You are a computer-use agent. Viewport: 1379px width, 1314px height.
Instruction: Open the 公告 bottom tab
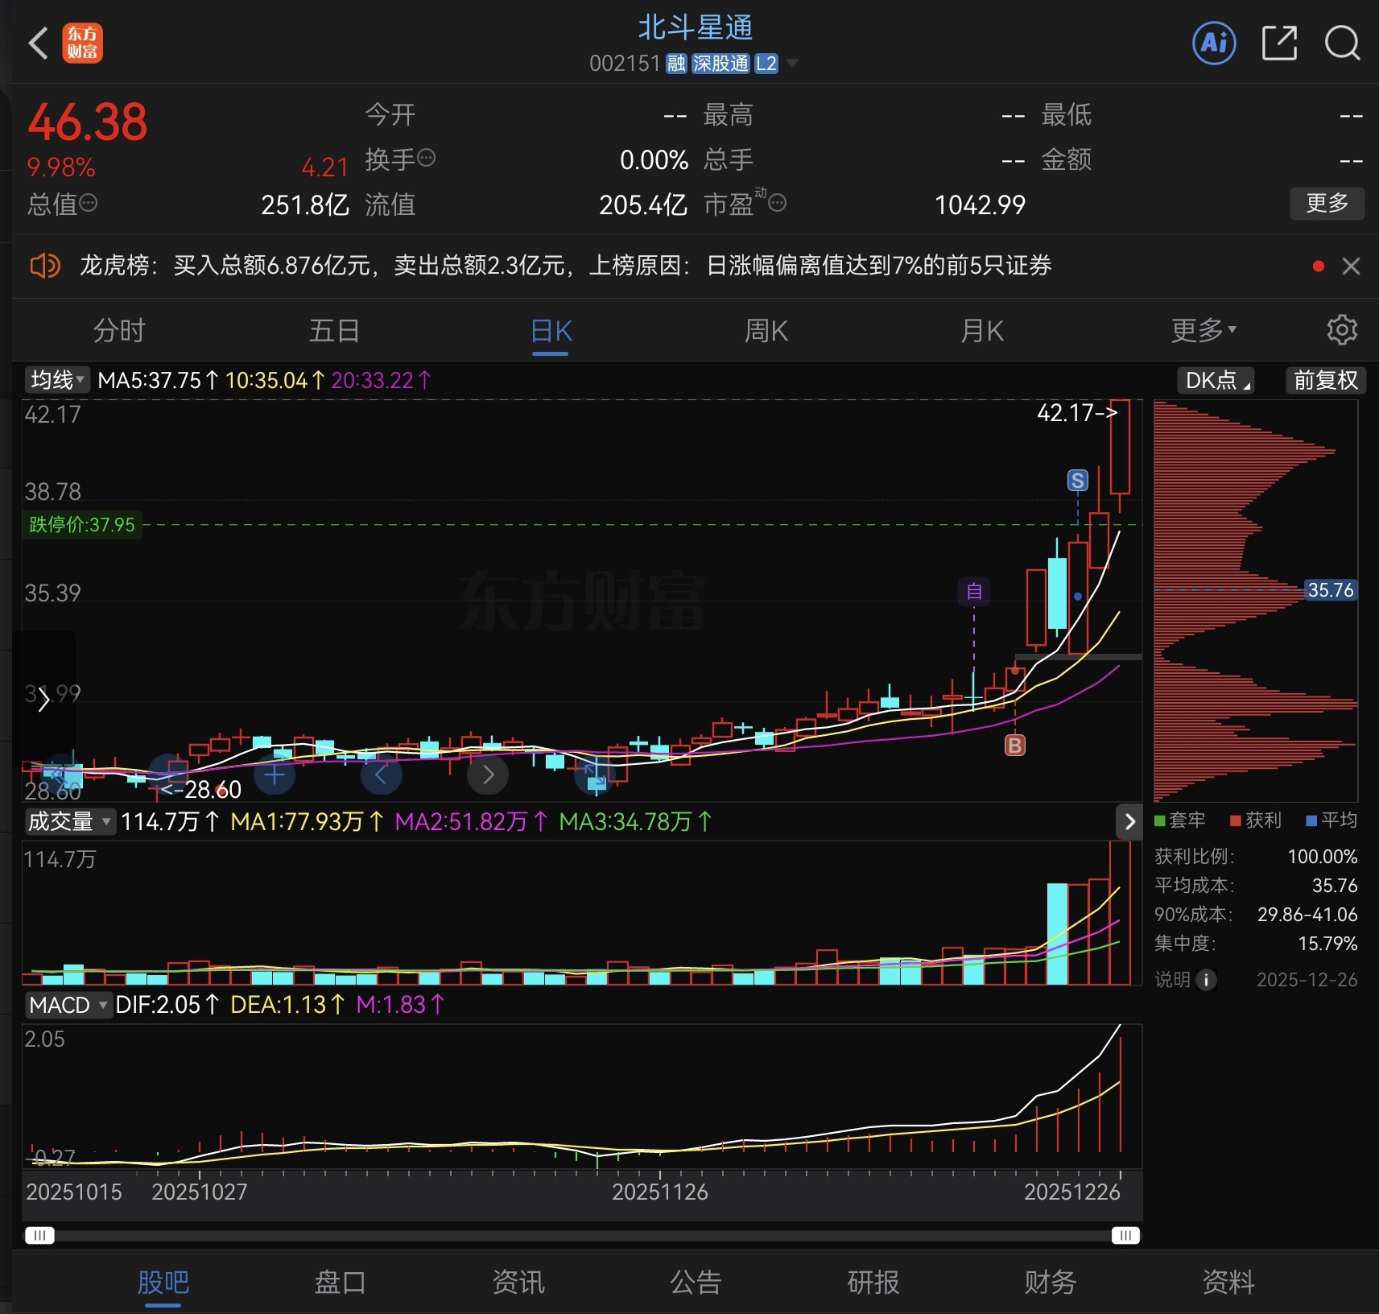coord(696,1282)
